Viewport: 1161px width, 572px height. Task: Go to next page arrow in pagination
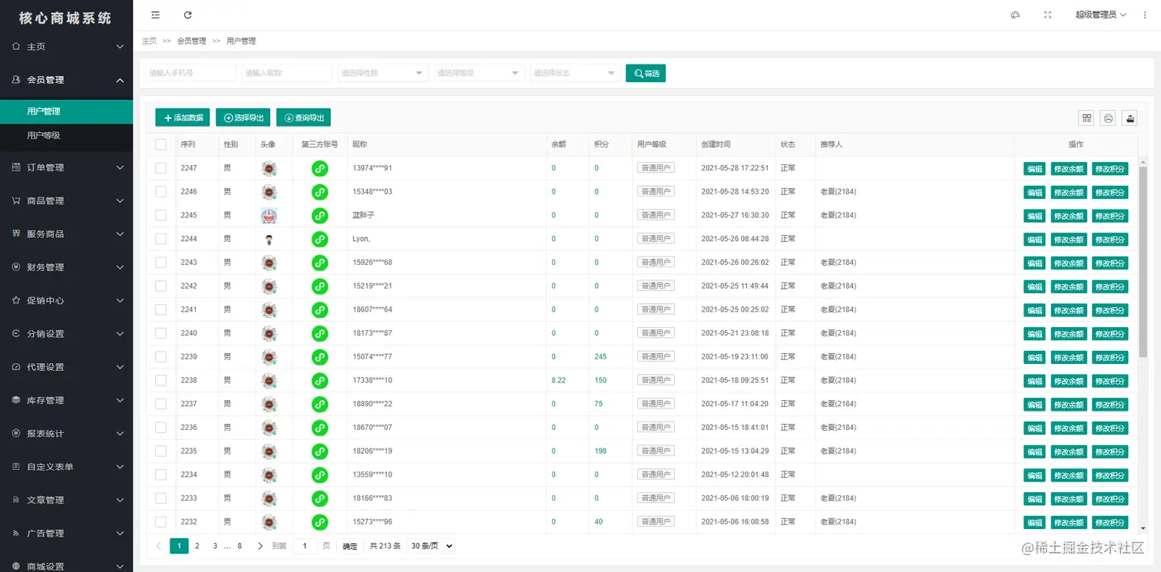pyautogui.click(x=260, y=546)
